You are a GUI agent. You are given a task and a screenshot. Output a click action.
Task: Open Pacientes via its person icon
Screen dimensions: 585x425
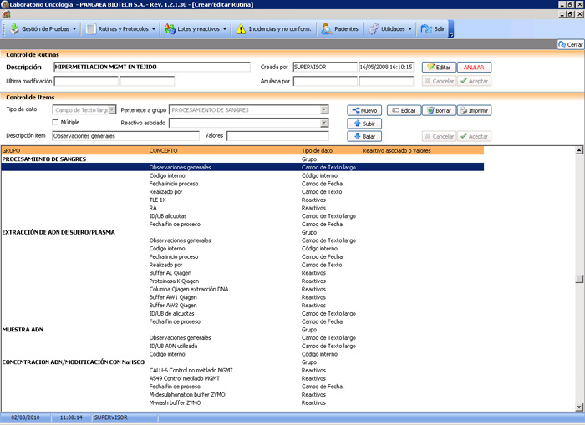click(327, 28)
